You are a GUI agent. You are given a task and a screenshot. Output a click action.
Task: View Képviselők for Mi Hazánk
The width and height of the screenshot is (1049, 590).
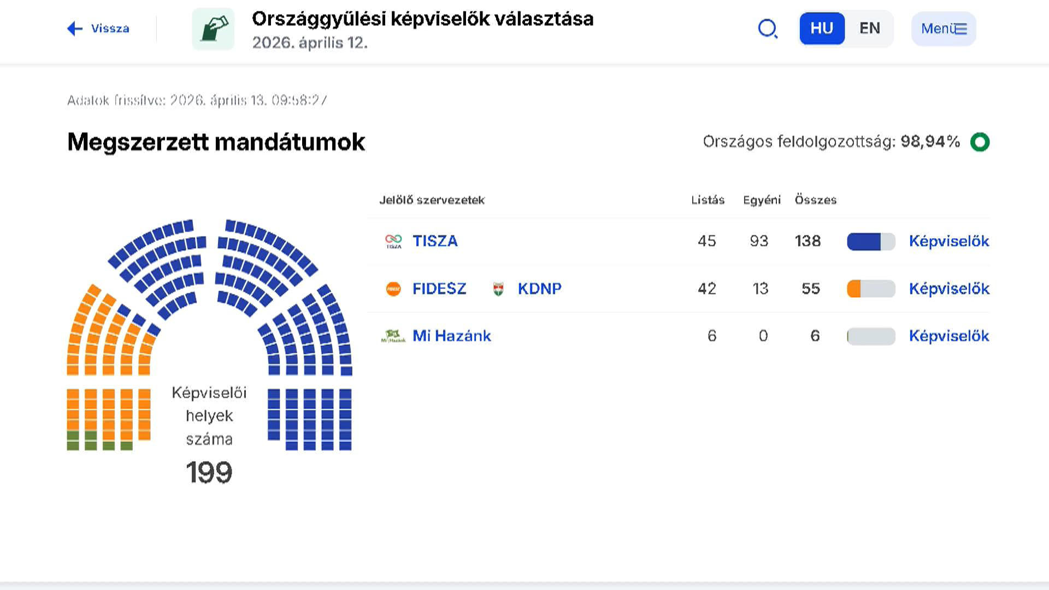click(949, 336)
